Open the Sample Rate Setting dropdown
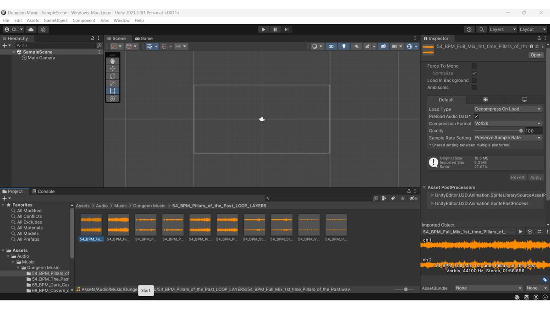This screenshot has width=550, height=309. pos(508,137)
